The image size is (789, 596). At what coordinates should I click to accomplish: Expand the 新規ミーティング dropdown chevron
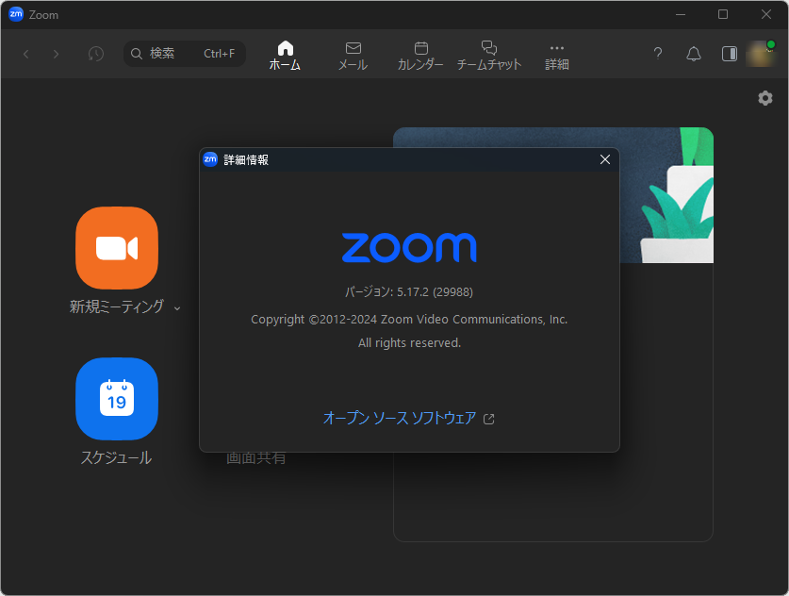pyautogui.click(x=177, y=306)
